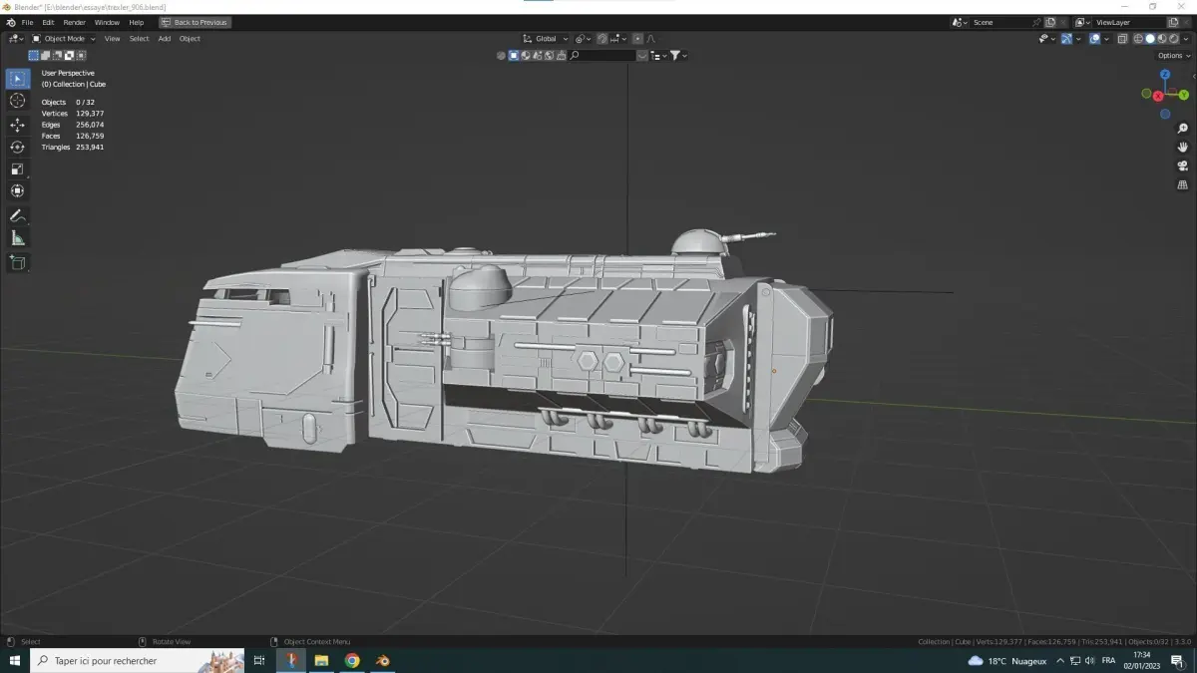Click the green Y axis gizmo circle

pos(1184,95)
